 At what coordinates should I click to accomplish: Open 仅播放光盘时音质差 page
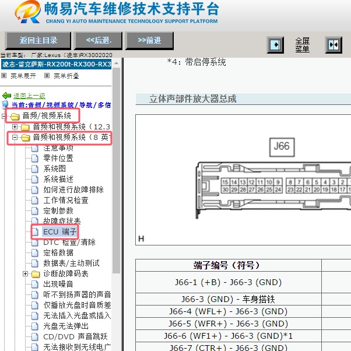[x=77, y=306]
